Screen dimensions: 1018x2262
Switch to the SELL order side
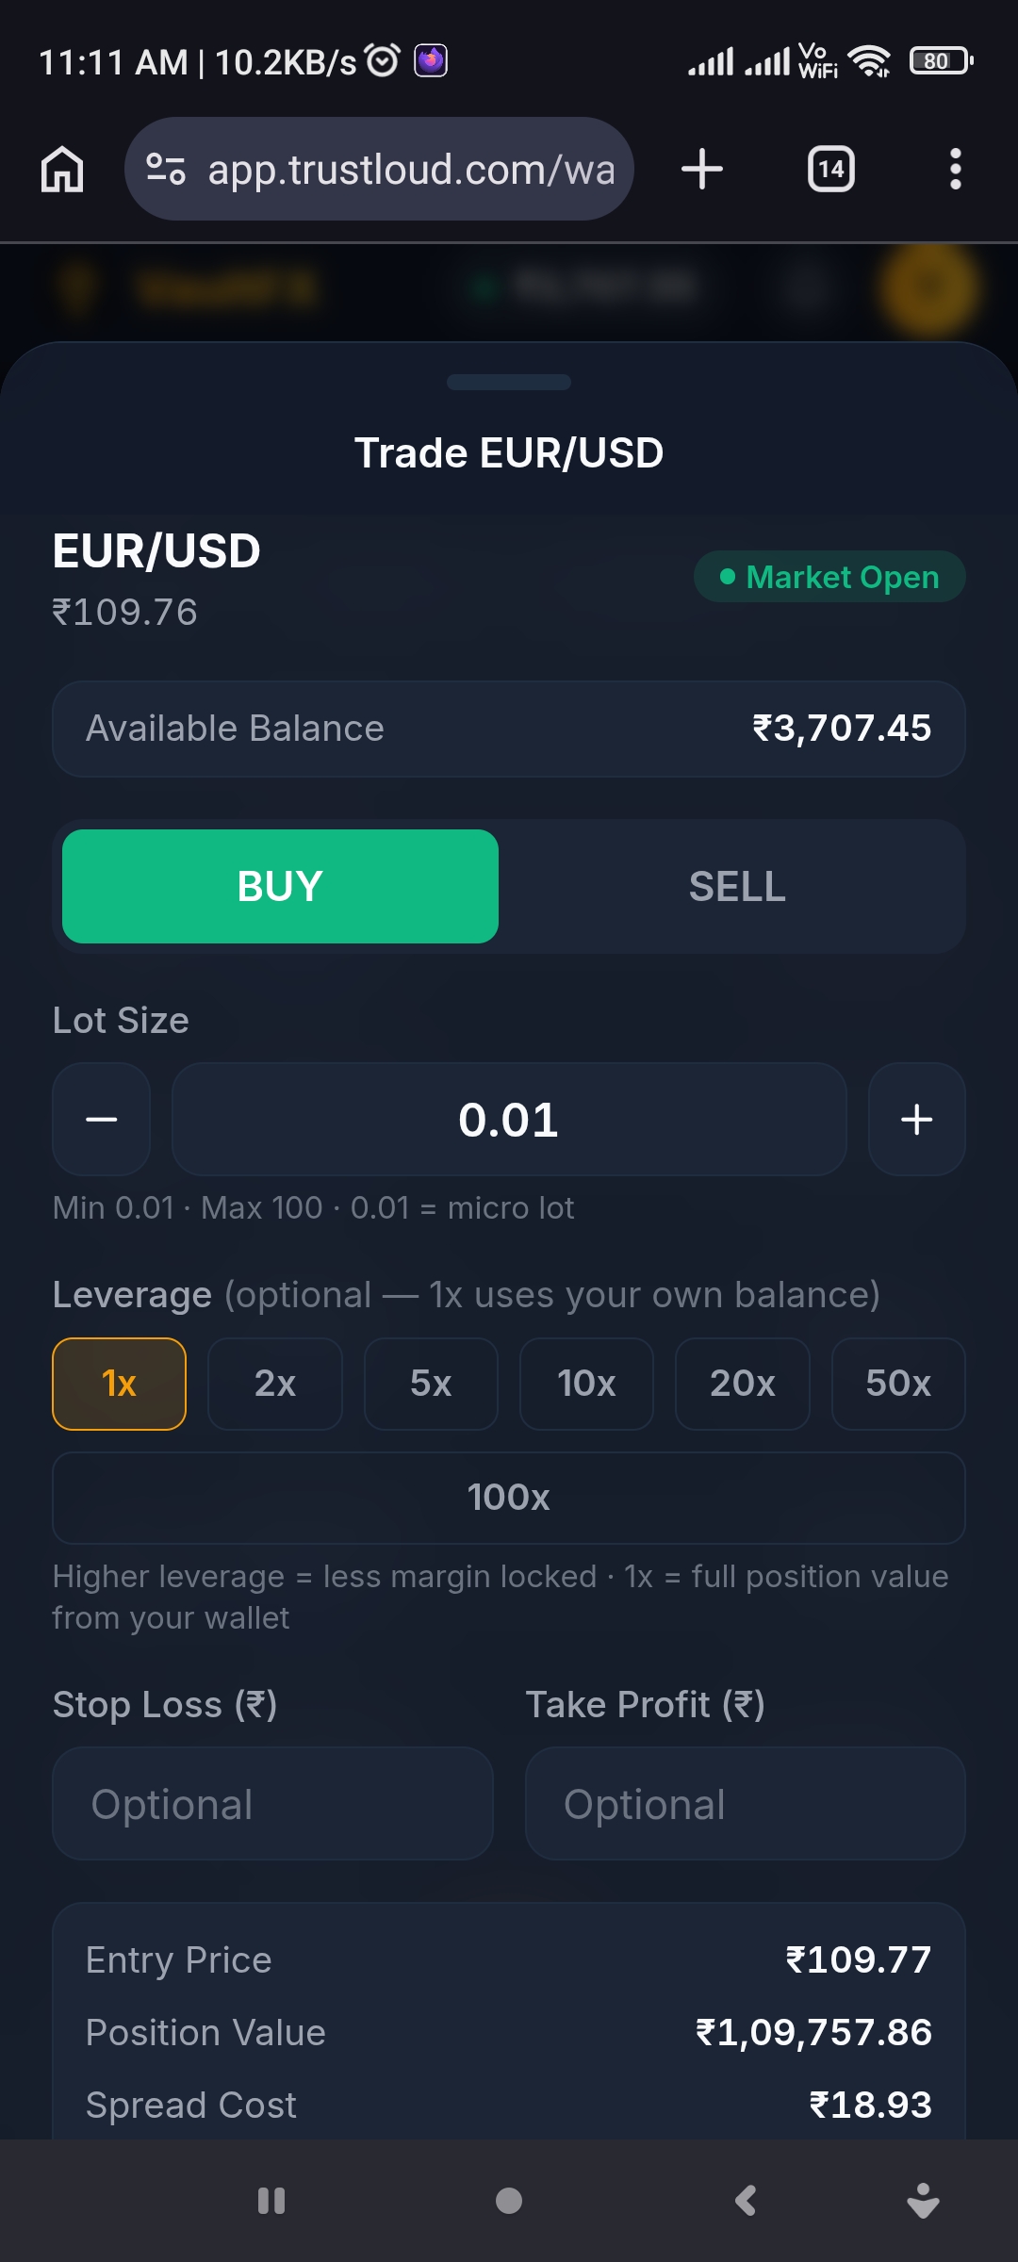737,886
